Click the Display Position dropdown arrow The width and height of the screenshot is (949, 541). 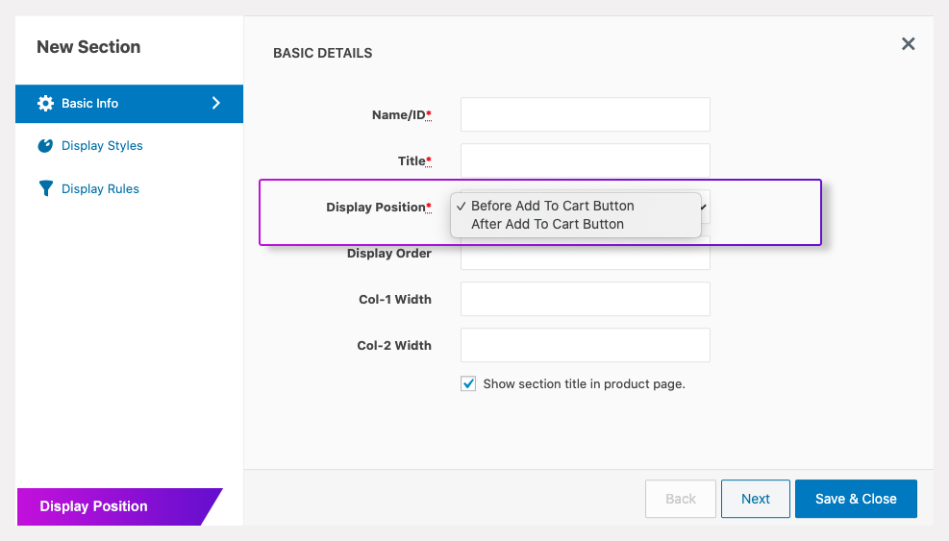click(x=704, y=207)
